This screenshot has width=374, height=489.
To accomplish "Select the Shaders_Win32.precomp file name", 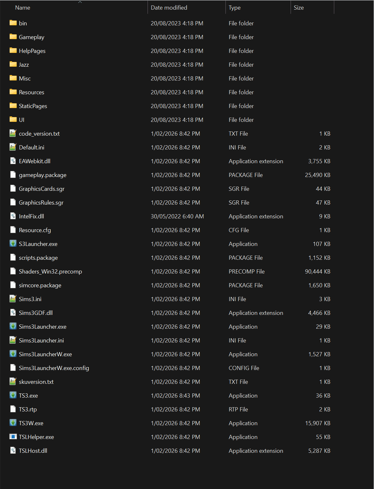I will click(x=50, y=271).
